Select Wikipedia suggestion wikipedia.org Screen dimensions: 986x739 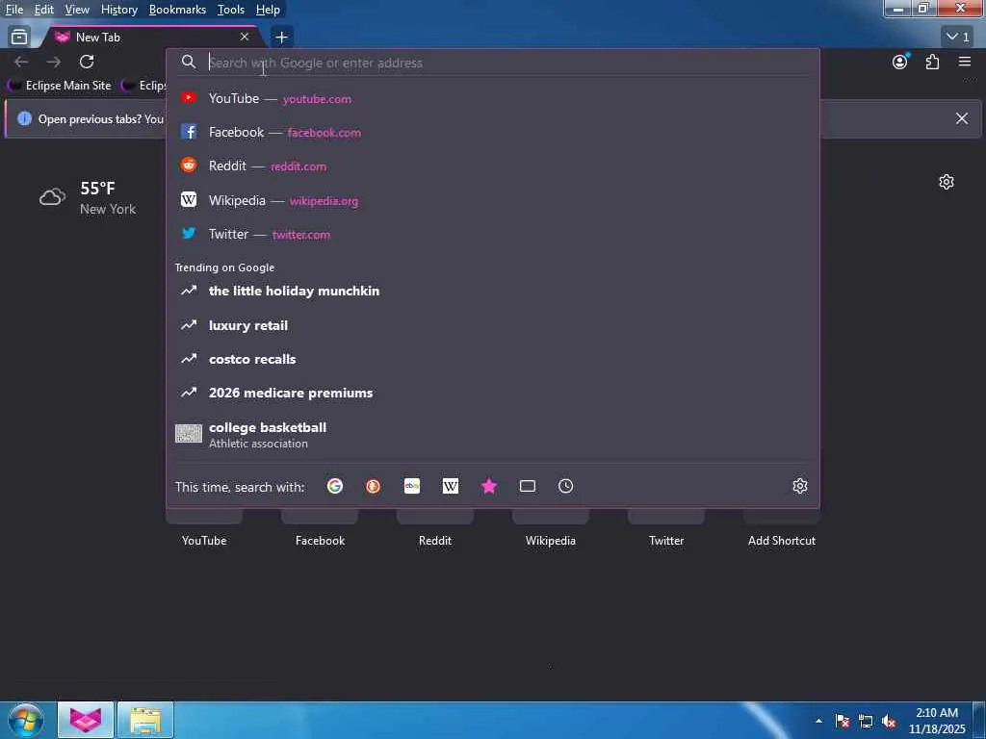(x=492, y=200)
